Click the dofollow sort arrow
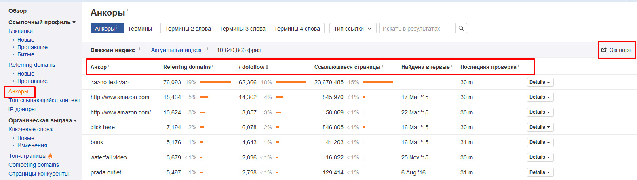Viewport: 637px width, 180px height. (x=267, y=67)
